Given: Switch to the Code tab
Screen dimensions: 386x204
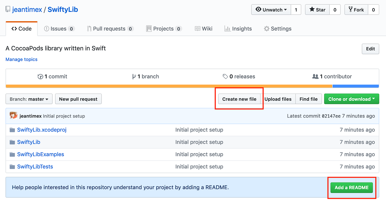Looking at the screenshot, I should [x=22, y=28].
